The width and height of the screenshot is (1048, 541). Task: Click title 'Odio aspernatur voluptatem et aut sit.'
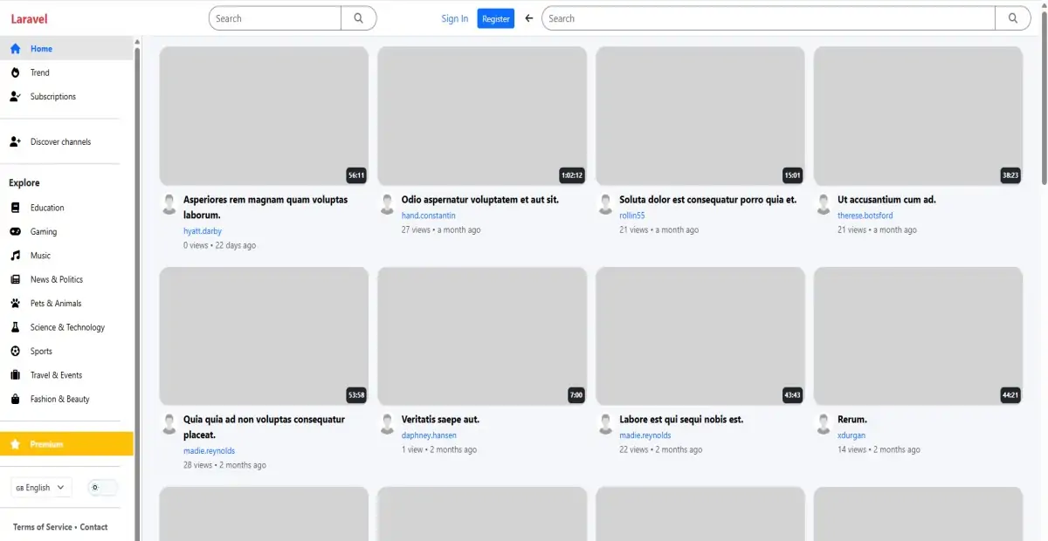tap(480, 200)
